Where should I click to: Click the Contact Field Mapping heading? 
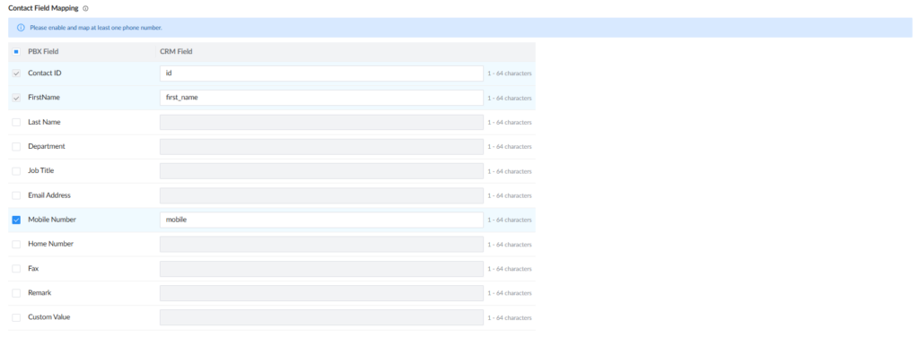(43, 9)
